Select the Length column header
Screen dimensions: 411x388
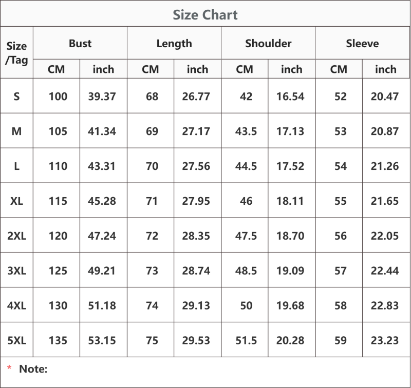(x=174, y=44)
